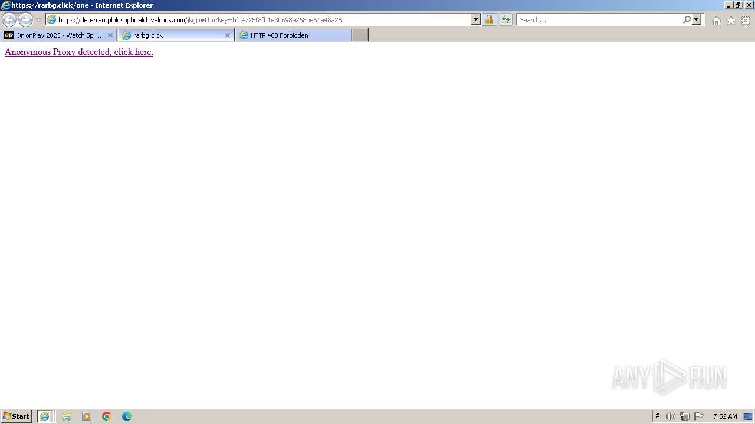Open a new tab button

coord(360,35)
